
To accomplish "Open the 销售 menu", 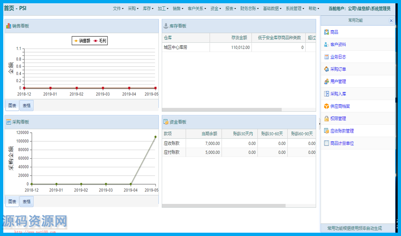I will 178,9.
